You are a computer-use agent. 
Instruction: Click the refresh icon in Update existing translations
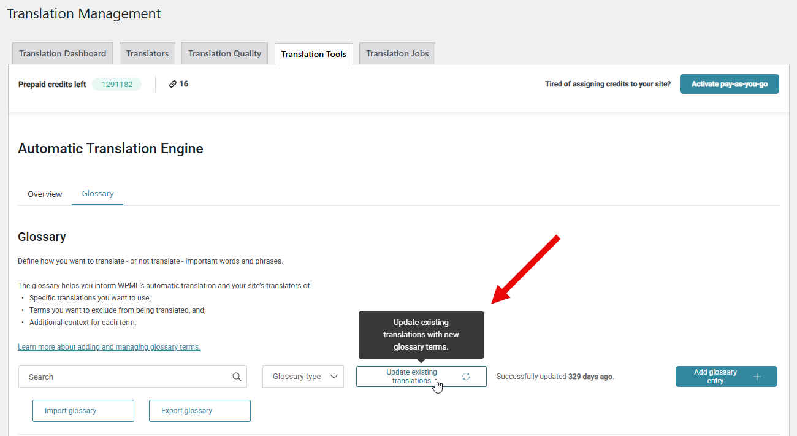click(466, 377)
